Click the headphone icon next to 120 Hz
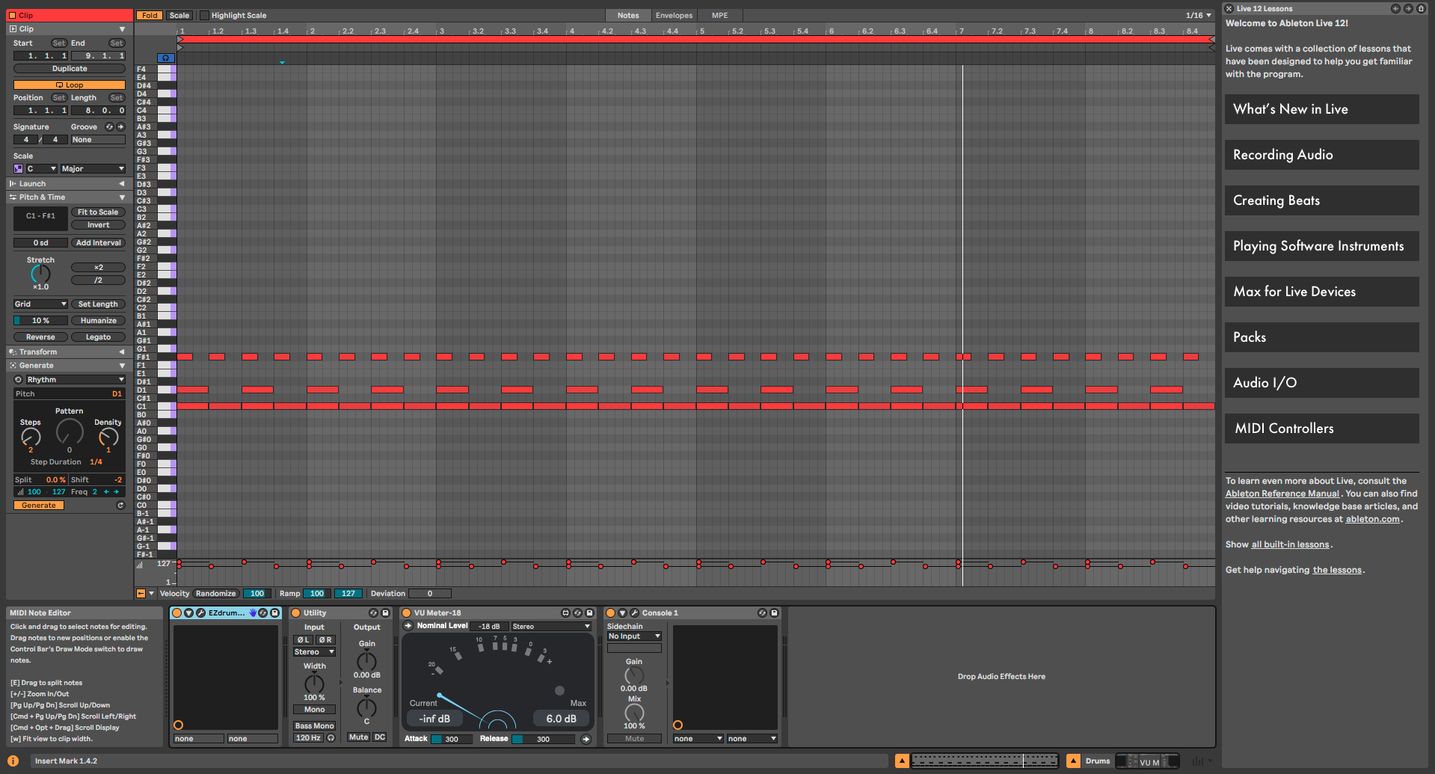 (x=331, y=737)
